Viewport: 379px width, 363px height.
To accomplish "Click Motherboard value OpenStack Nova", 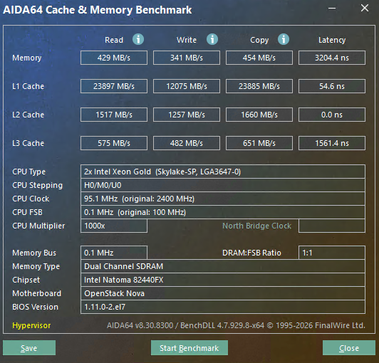I will 223,293.
